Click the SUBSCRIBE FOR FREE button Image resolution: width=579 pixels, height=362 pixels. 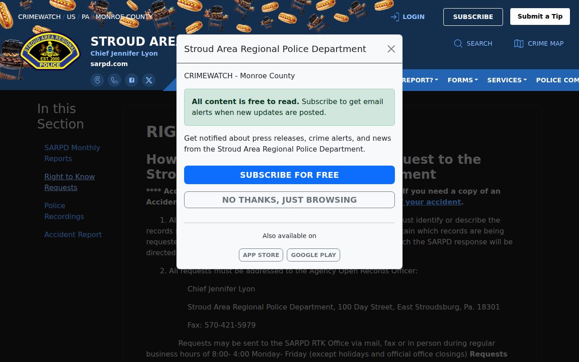tap(289, 175)
